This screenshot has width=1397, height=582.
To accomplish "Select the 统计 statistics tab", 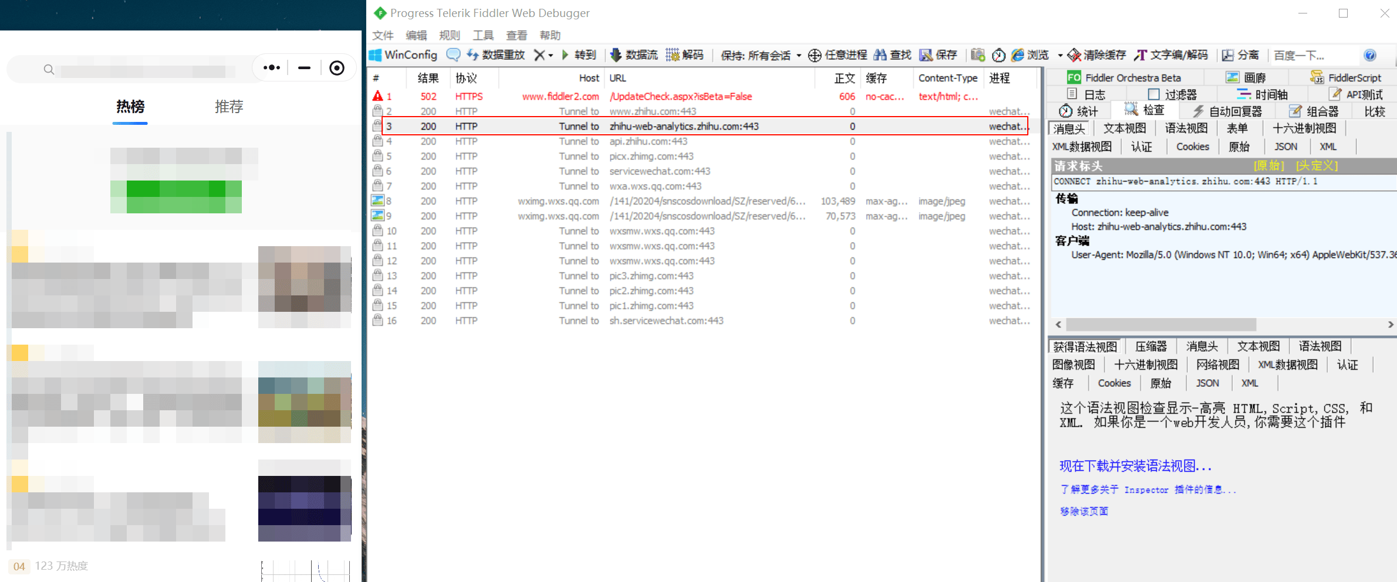I will click(1078, 111).
